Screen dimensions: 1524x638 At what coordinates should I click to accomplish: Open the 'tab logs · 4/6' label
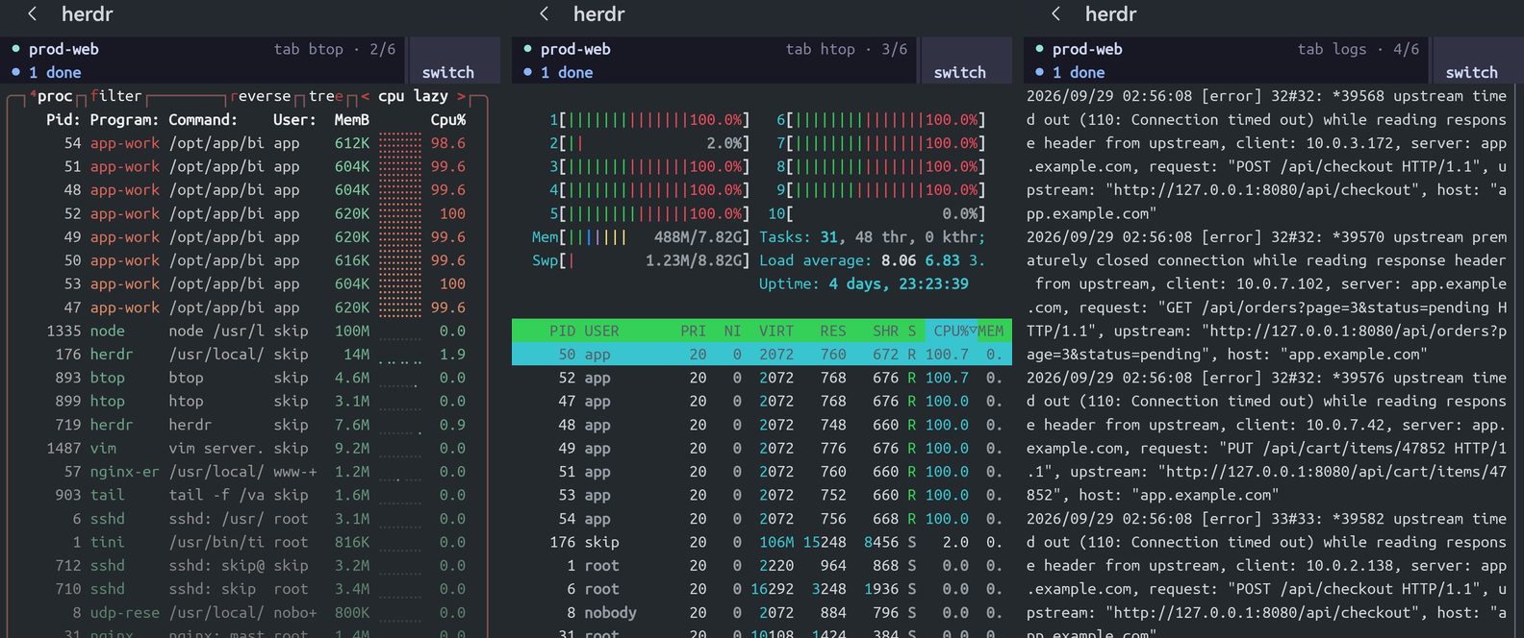1359,49
